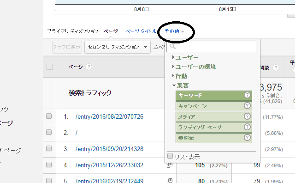
Task: Open page link /entry/2016/08/22/070726
Action: (109, 116)
